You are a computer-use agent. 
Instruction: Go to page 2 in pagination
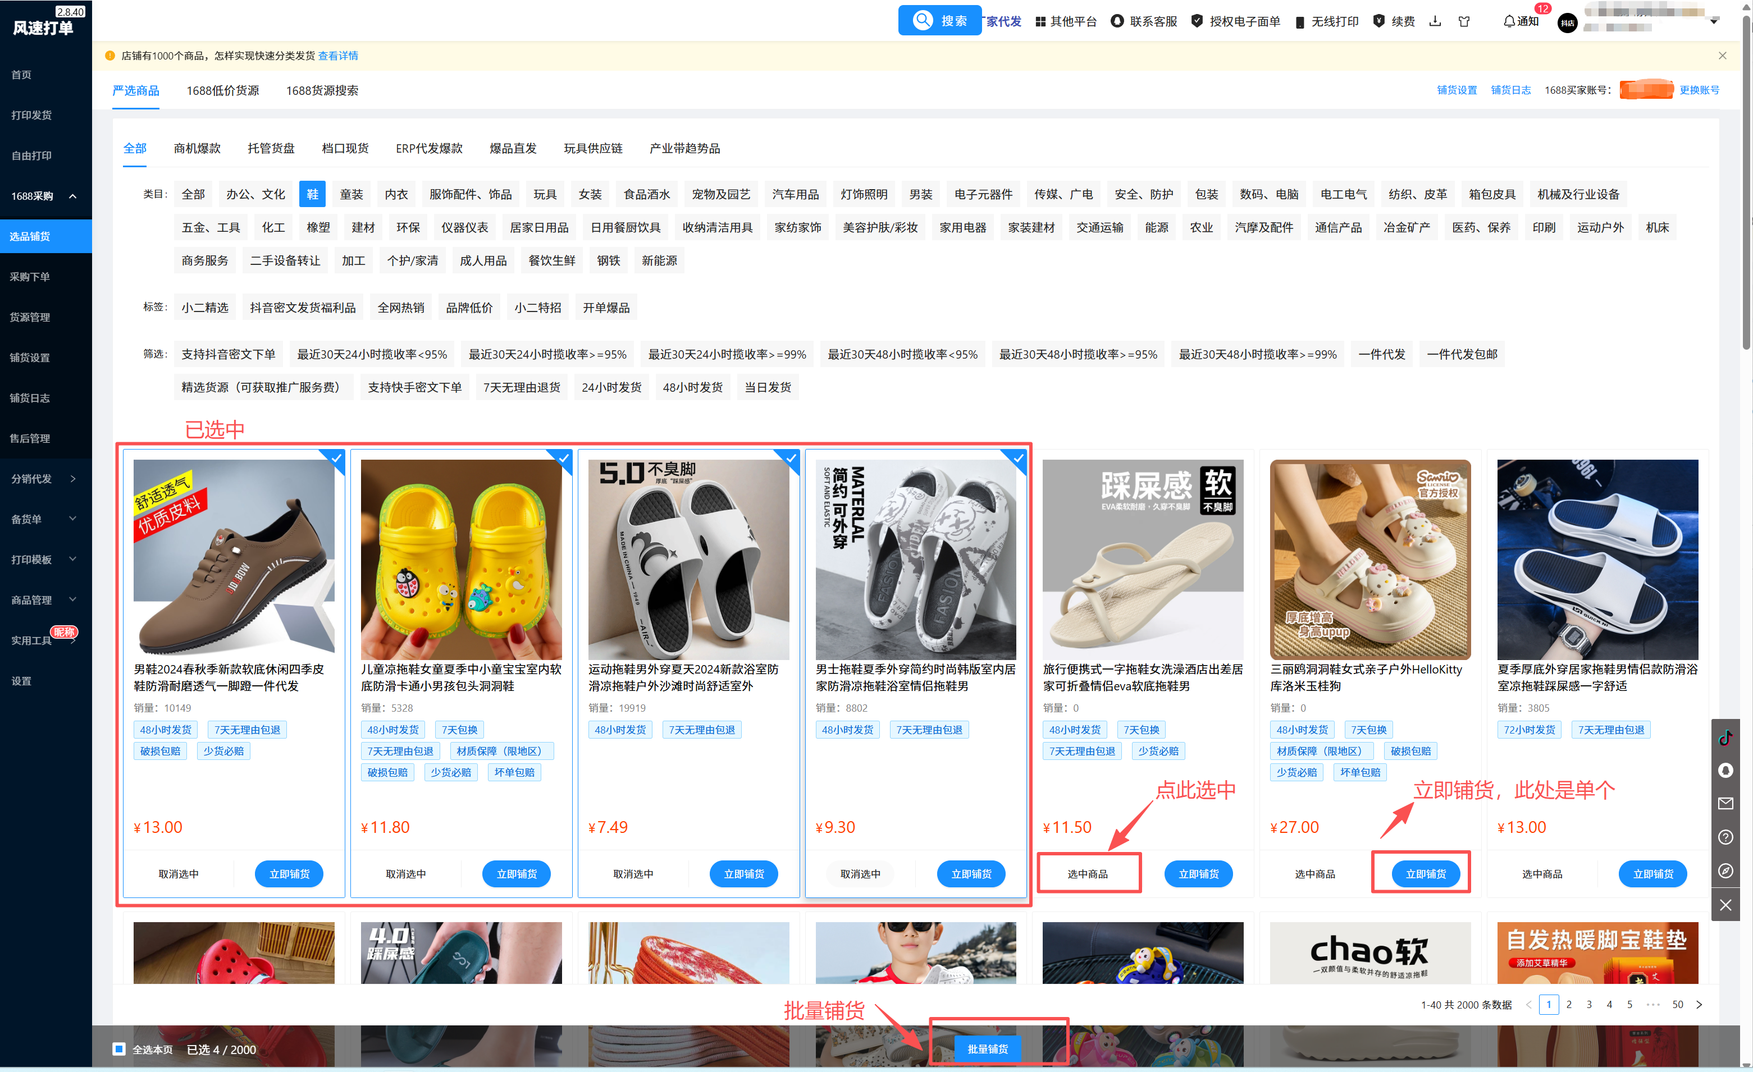(1569, 1005)
